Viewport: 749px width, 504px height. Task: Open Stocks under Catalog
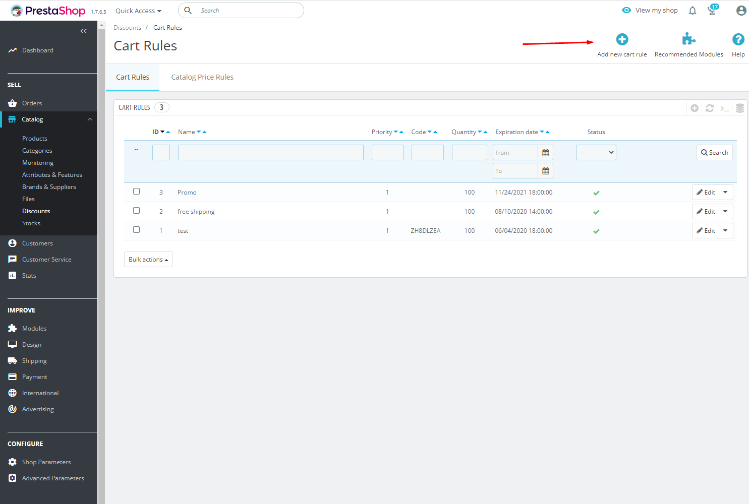tap(31, 223)
